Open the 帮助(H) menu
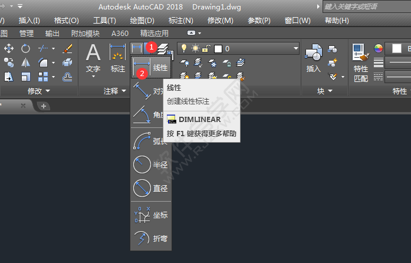The height and width of the screenshot is (263, 411). [x=337, y=21]
